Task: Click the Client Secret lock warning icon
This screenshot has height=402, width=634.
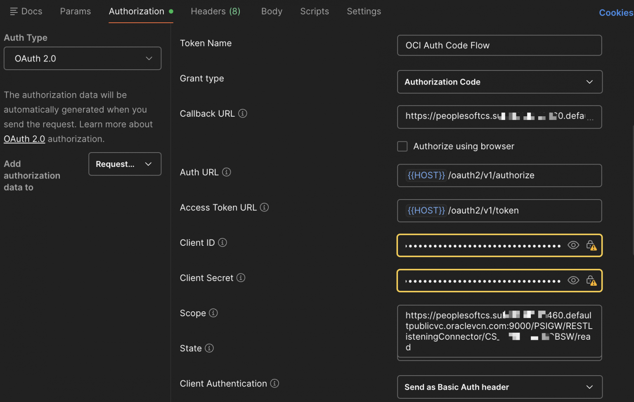Action: click(x=591, y=281)
